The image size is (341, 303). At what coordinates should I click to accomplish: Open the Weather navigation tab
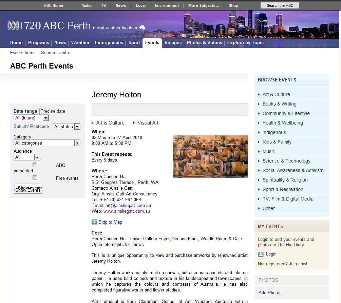pyautogui.click(x=80, y=43)
